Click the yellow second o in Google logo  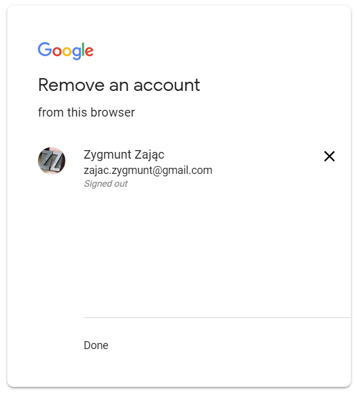pos(67,51)
